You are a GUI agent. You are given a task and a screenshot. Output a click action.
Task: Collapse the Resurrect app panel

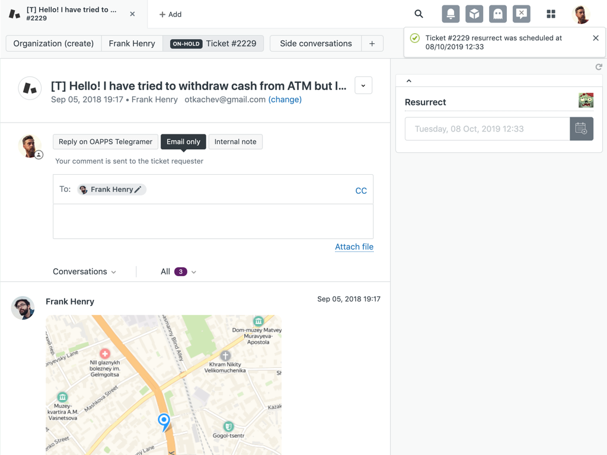click(409, 81)
